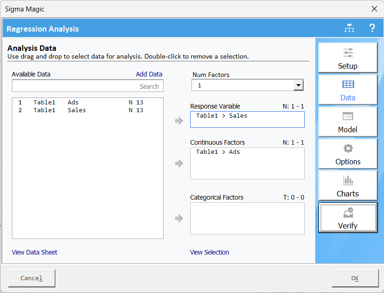
Task: Open the Model tab
Action: (348, 122)
